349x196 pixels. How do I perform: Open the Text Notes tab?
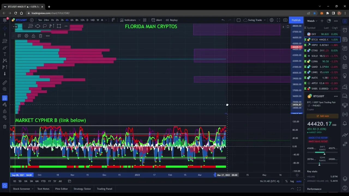click(43, 189)
